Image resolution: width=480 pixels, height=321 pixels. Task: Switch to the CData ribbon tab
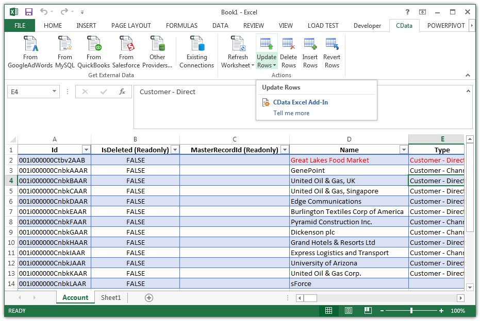(404, 25)
